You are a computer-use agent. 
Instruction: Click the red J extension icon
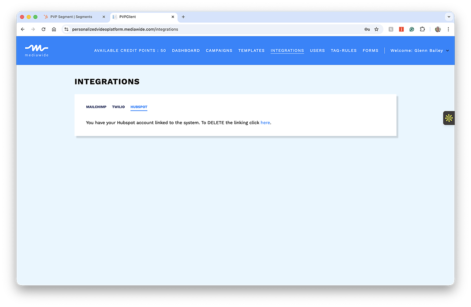pos(401,29)
